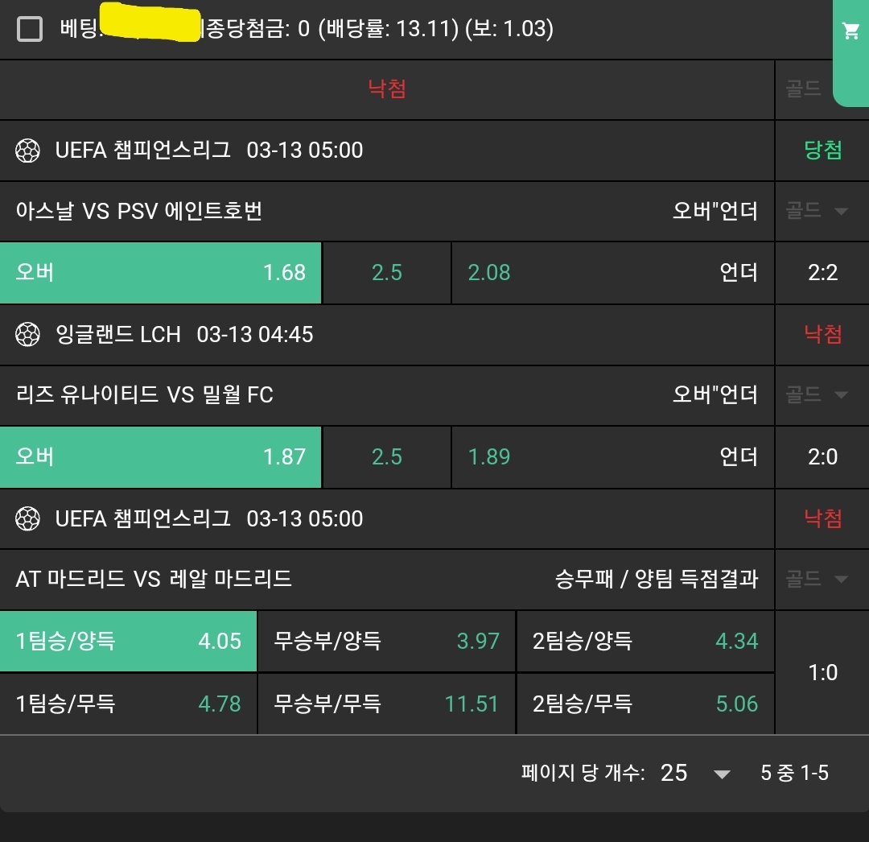The height and width of the screenshot is (842, 869).
Task: Choose 2팀승/무득 odds 5.06
Action: coord(645,704)
